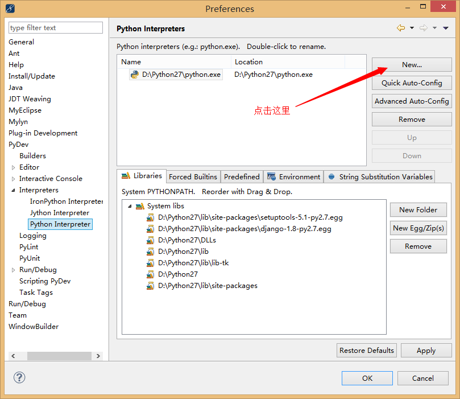Click the System libs library icon

[140, 206]
